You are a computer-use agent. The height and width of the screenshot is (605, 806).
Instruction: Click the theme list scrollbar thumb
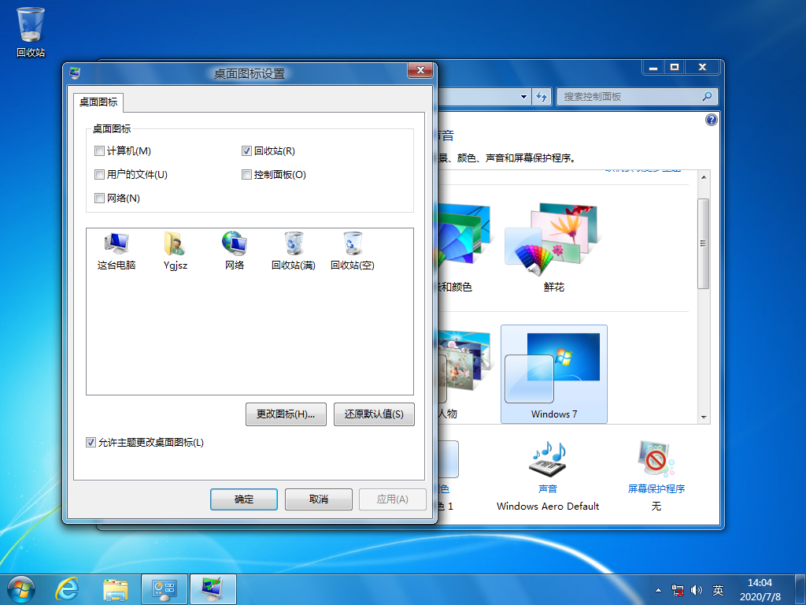click(704, 243)
